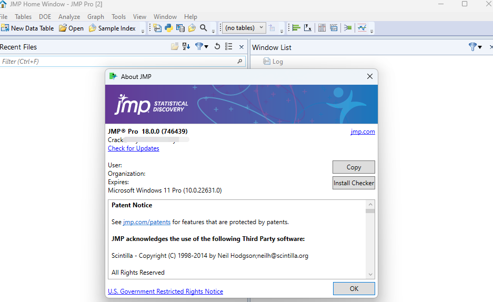Click the Install Checker button
This screenshot has width=493, height=302.
[354, 183]
